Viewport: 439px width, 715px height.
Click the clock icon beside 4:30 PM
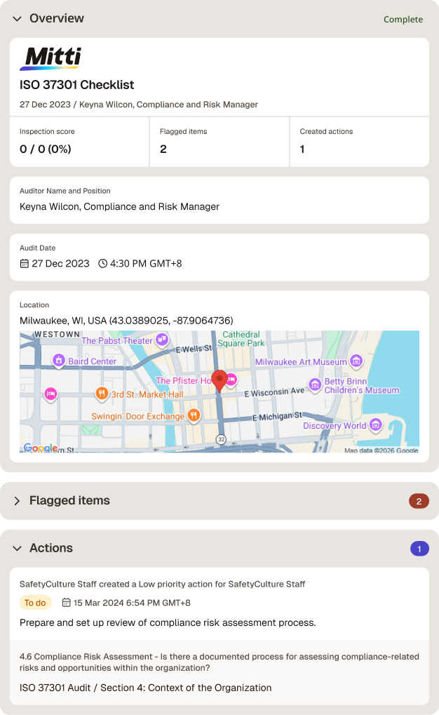click(x=103, y=264)
